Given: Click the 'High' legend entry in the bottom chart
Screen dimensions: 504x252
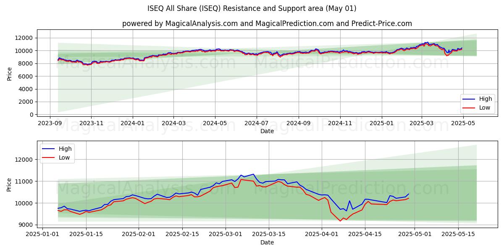Looking at the screenshot, I should point(56,149).
